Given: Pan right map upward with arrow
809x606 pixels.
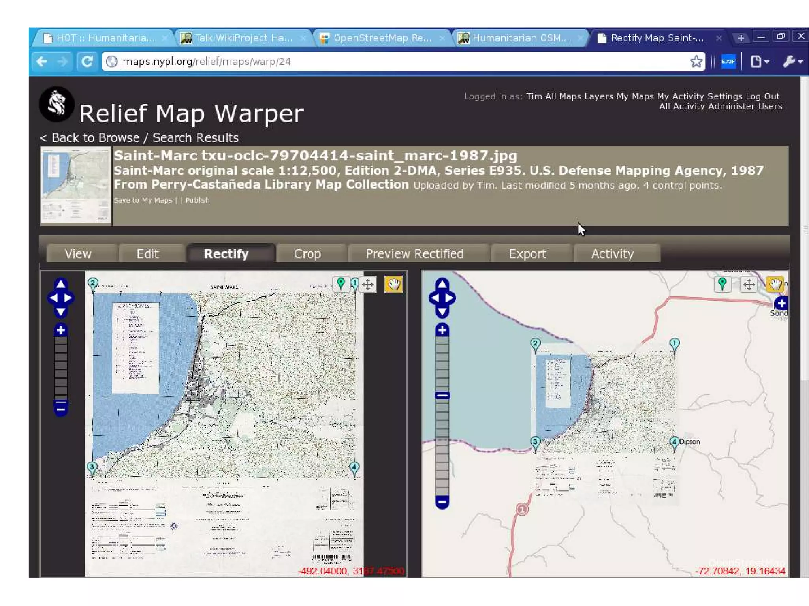Looking at the screenshot, I should click(x=442, y=284).
